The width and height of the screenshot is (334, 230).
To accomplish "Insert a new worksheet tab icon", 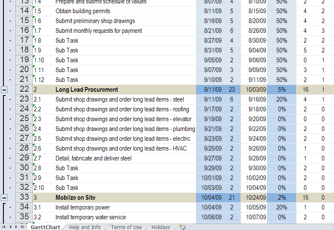I will tap(182, 227).
